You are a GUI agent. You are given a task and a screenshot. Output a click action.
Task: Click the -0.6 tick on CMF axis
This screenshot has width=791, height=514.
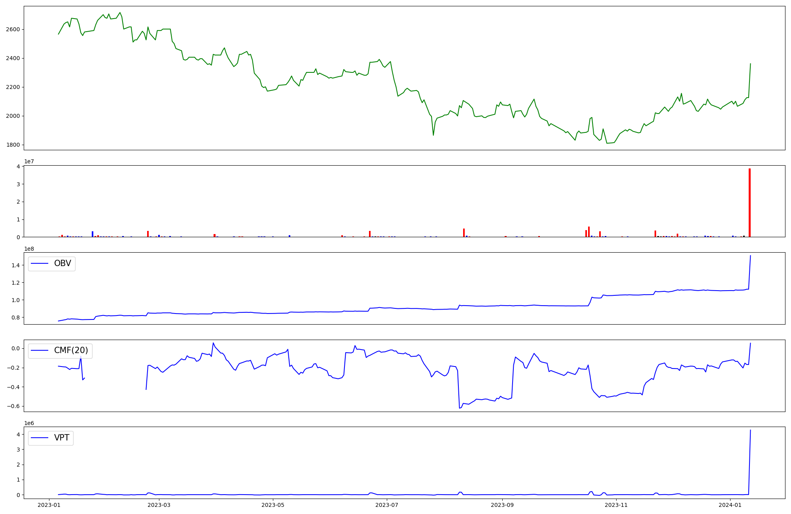click(x=13, y=406)
